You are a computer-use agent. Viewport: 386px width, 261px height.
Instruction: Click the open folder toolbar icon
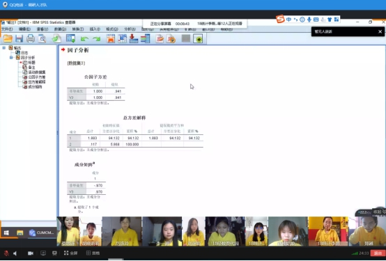point(8,38)
